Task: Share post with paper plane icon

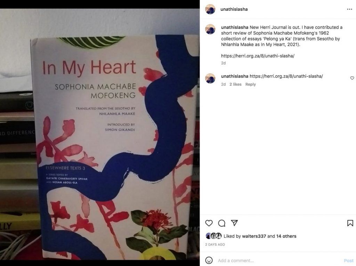Action: (x=234, y=223)
